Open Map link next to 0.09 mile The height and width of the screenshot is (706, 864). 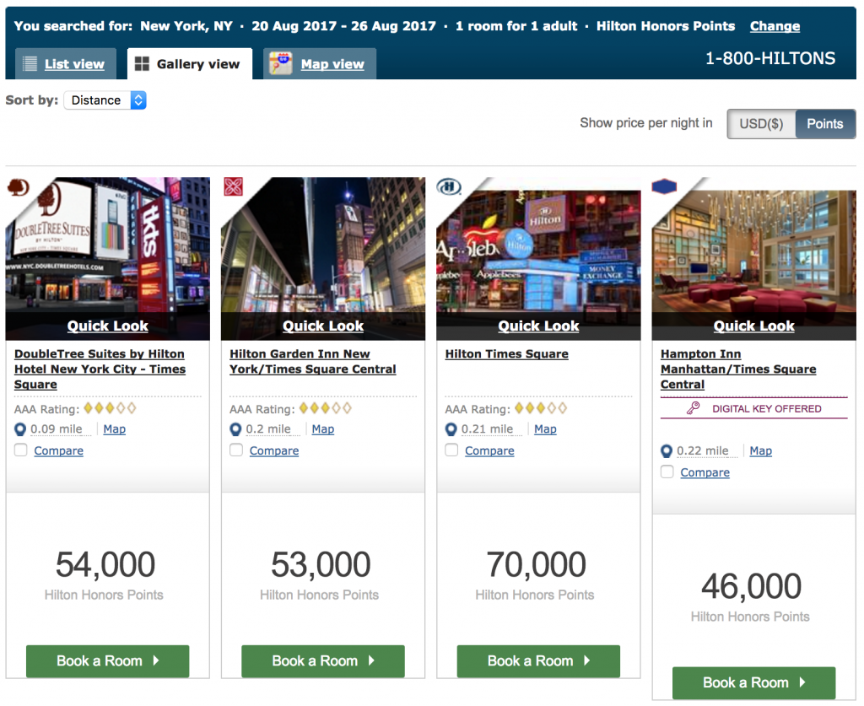pos(114,429)
